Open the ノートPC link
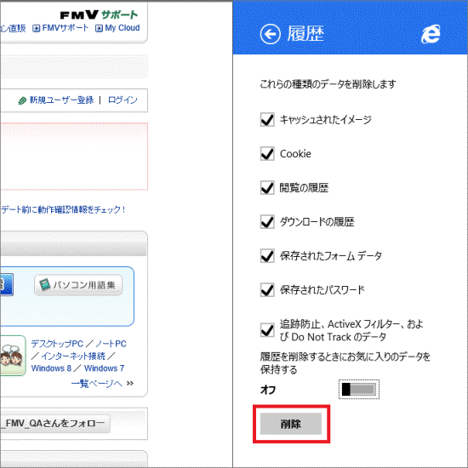 111,344
